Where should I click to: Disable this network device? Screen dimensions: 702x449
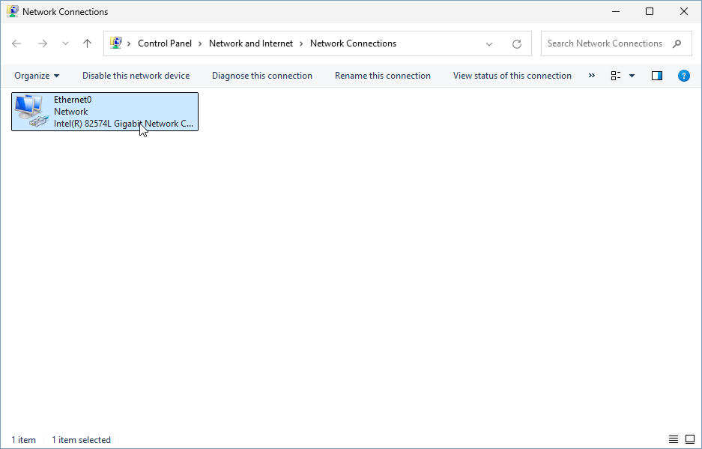tap(136, 75)
